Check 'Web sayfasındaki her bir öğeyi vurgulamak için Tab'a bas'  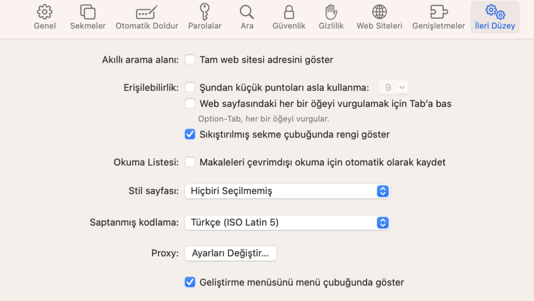pos(190,104)
